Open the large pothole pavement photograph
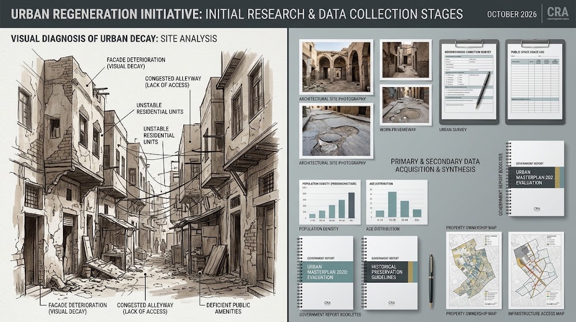Viewport: 576px width, 322px height. 336,131
